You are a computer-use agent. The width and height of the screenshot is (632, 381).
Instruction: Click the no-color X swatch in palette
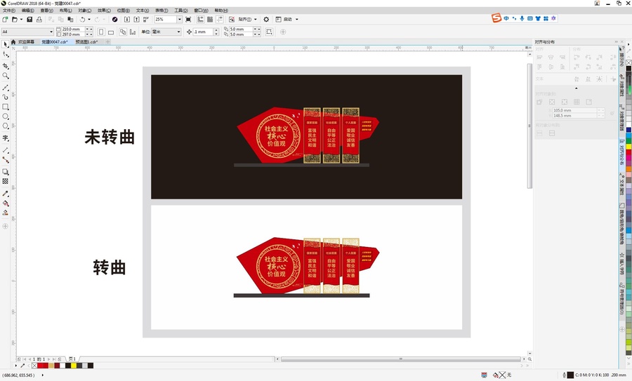pyautogui.click(x=34, y=366)
